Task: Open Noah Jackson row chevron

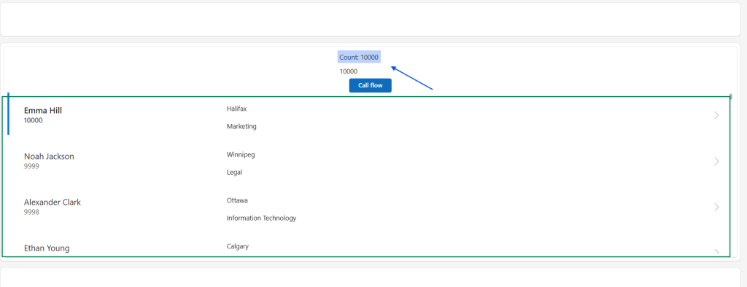Action: [x=716, y=162]
